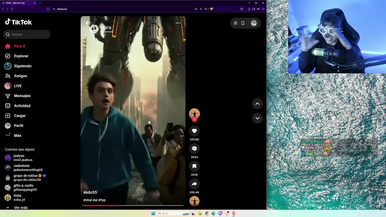
Task: Click the Cargar upload plus icon
Action: 8,116
